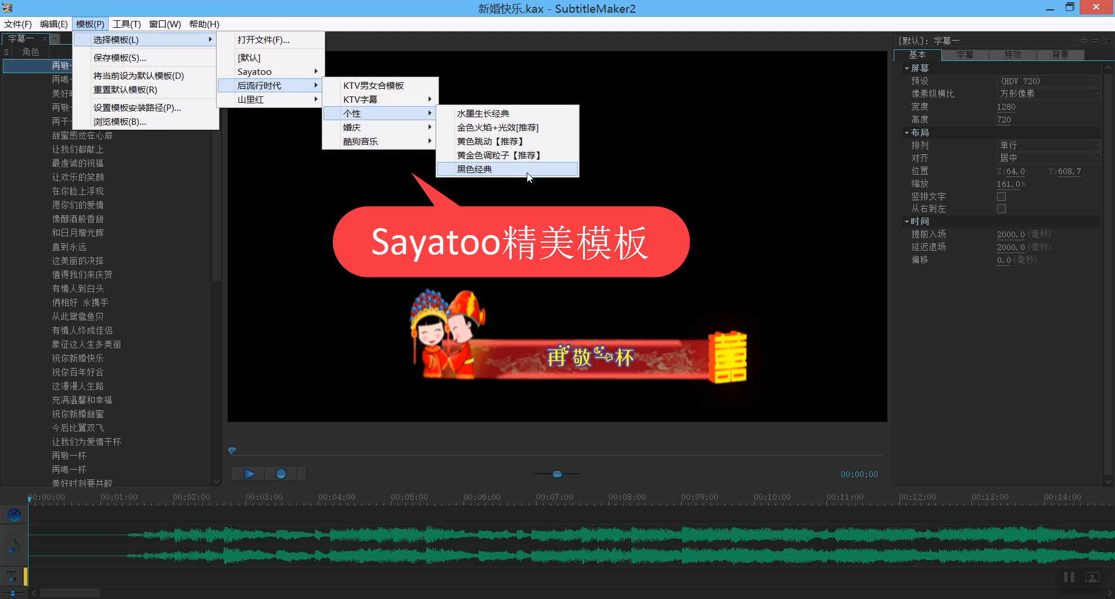Open the 对齐 居中 dropdown
This screenshot has height=599, width=1115.
coord(1048,158)
